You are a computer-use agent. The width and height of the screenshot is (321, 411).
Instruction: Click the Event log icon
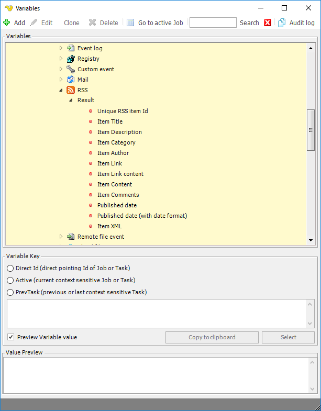(x=71, y=48)
